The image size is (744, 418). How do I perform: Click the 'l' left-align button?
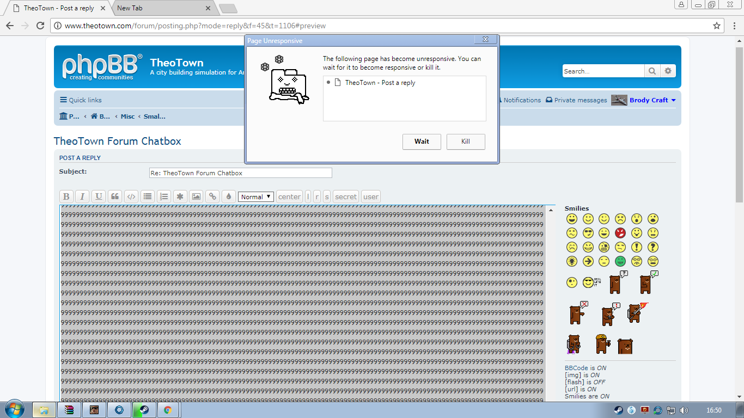(308, 196)
